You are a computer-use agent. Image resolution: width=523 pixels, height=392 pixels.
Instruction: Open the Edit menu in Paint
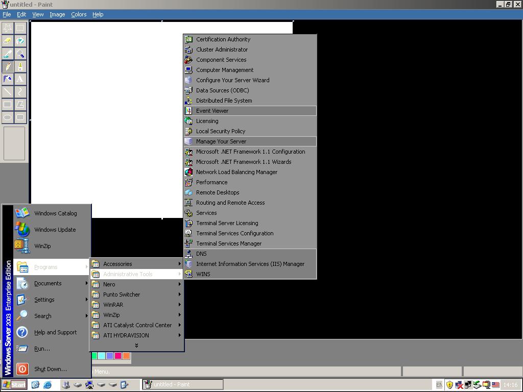point(21,14)
